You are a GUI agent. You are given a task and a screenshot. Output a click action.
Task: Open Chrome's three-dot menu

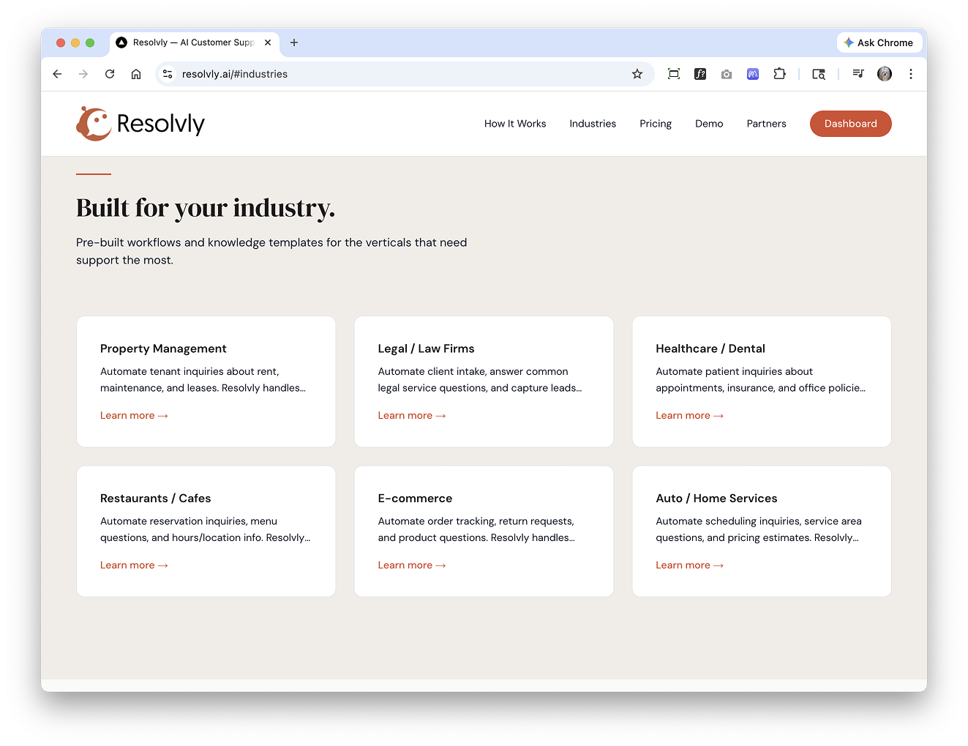pyautogui.click(x=911, y=74)
